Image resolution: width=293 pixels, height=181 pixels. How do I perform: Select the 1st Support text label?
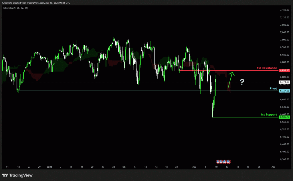click(268, 115)
